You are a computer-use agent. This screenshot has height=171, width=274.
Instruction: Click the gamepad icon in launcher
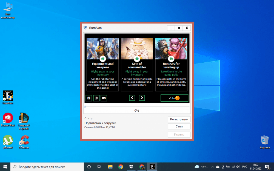tap(104, 98)
